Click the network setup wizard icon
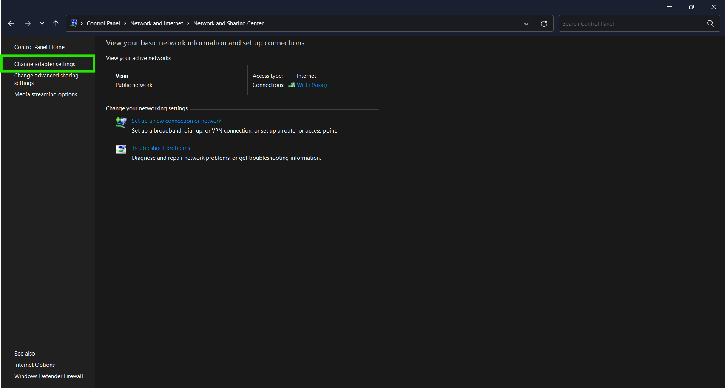The height and width of the screenshot is (388, 725). pos(121,122)
